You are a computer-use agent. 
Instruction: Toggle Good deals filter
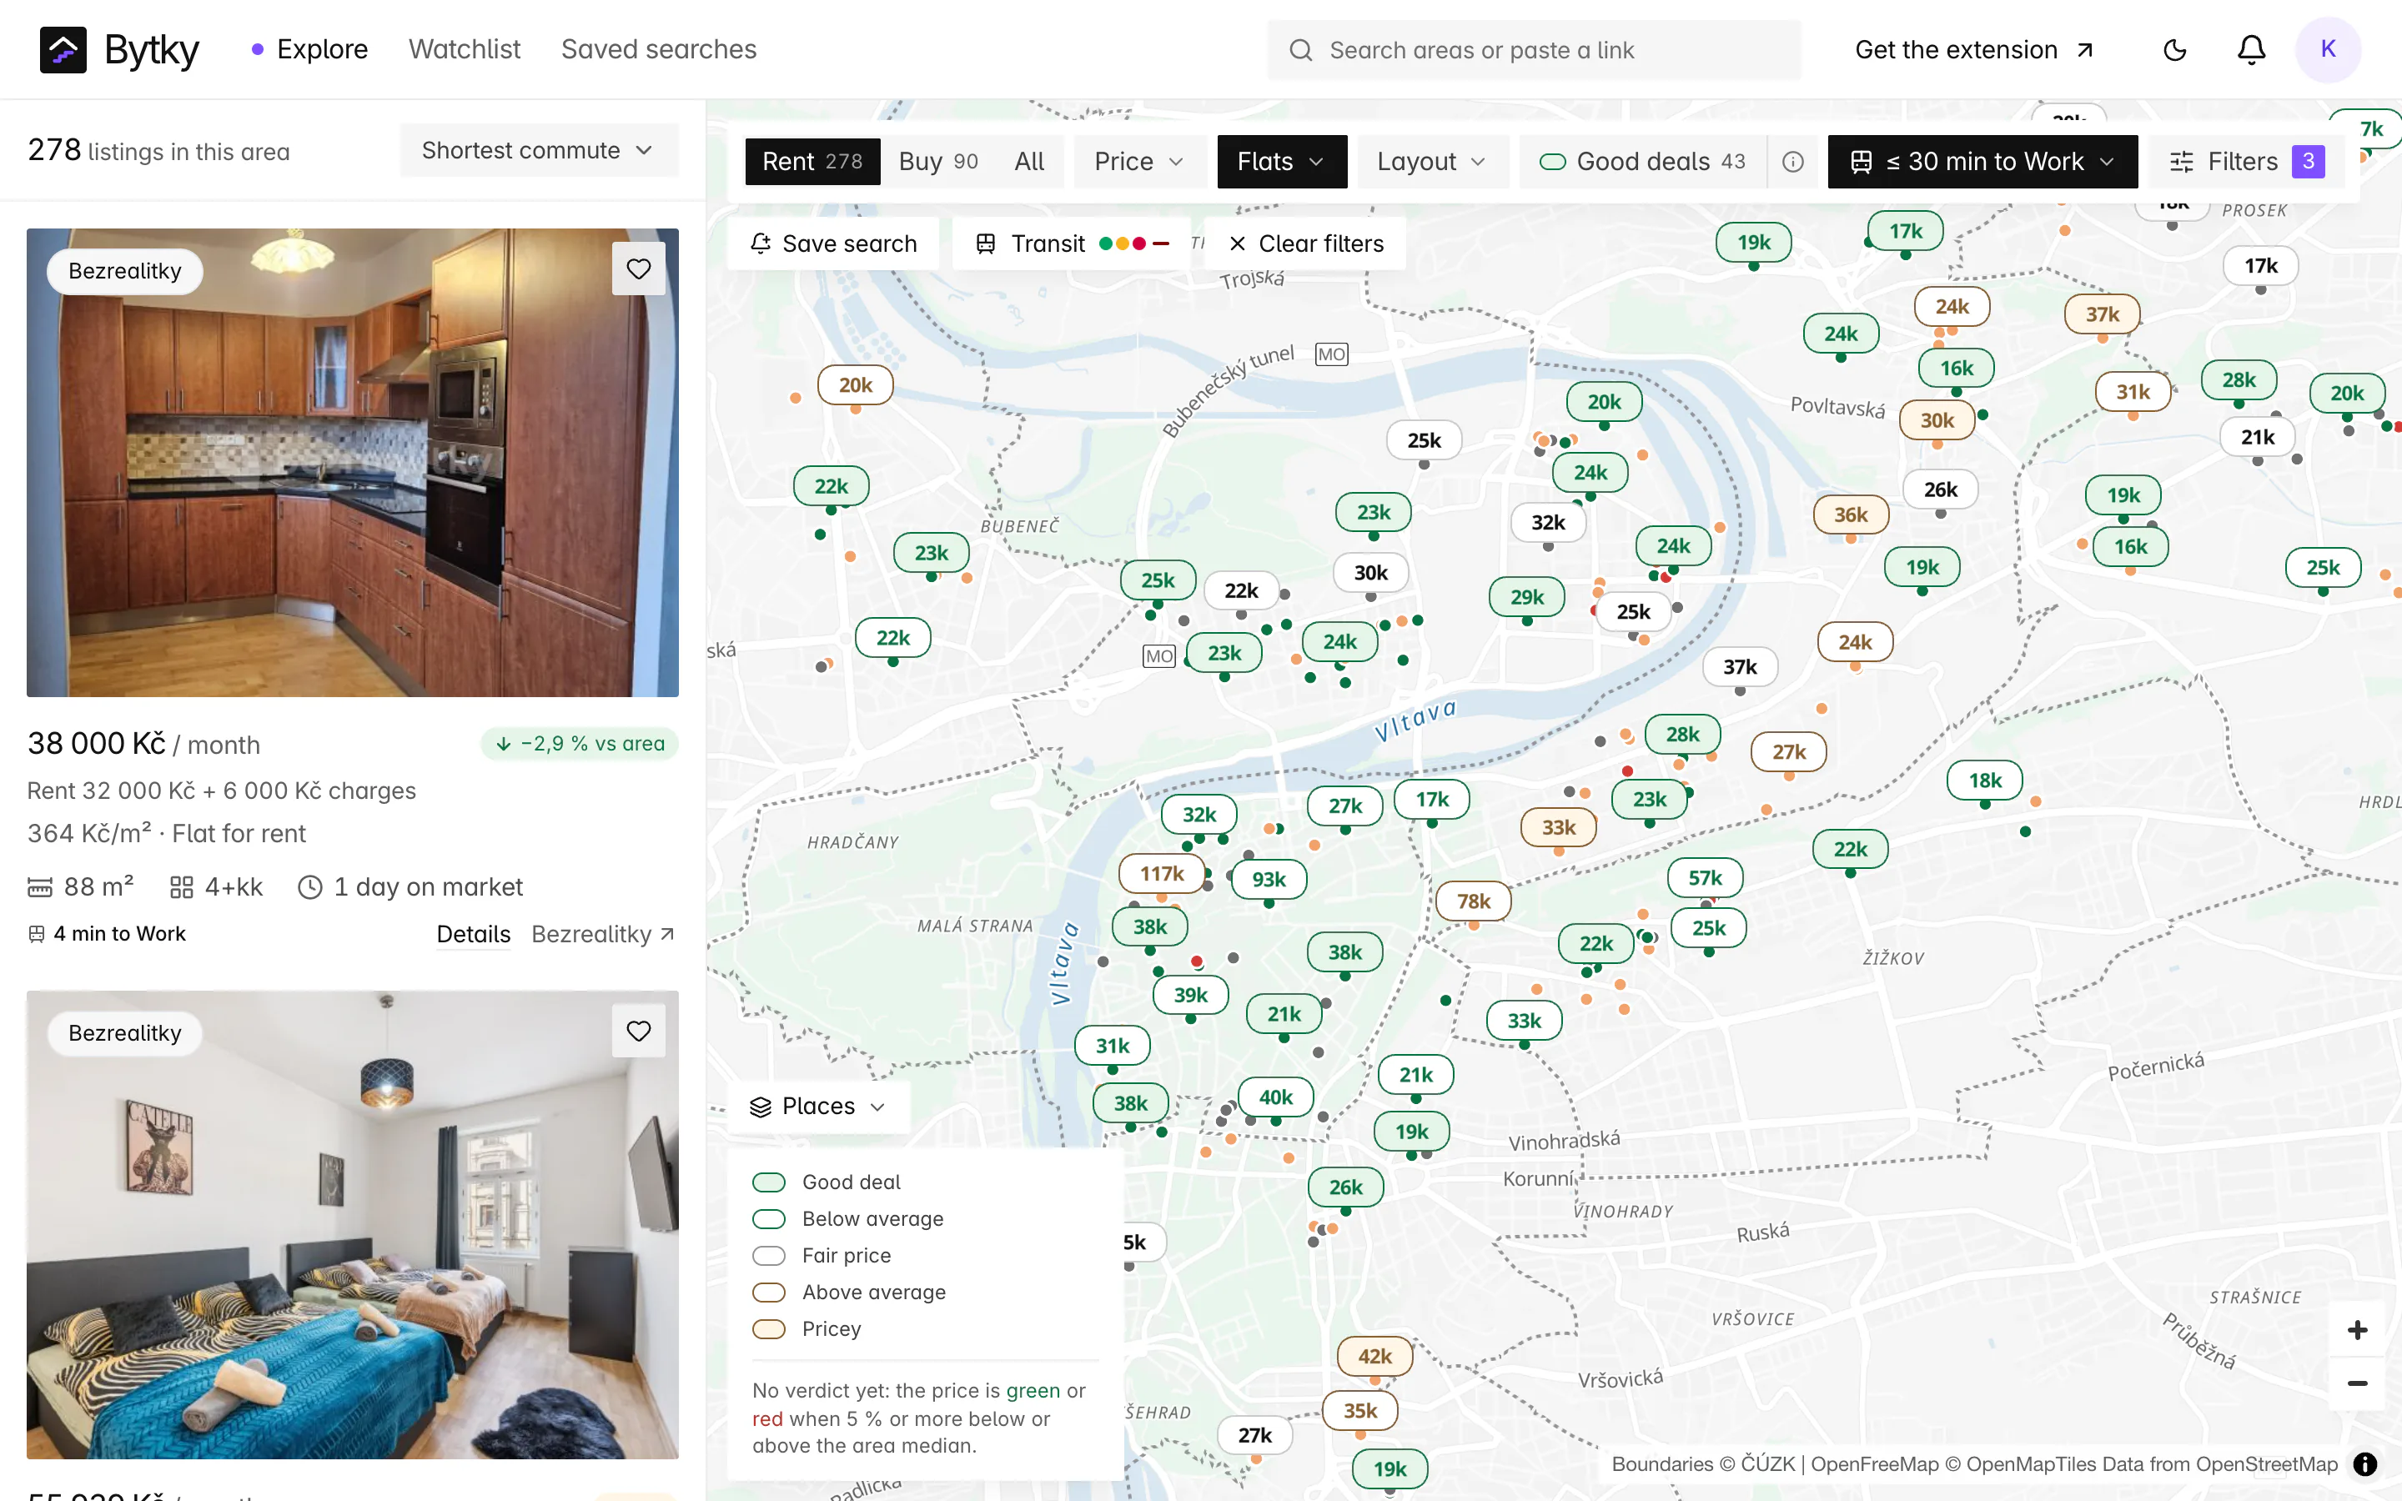1643,162
